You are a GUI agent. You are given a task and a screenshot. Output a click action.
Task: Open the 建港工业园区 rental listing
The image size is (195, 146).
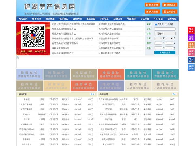click(108, 144)
